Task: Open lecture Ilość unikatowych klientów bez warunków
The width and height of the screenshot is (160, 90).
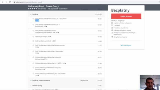Action: [x=50, y=46]
